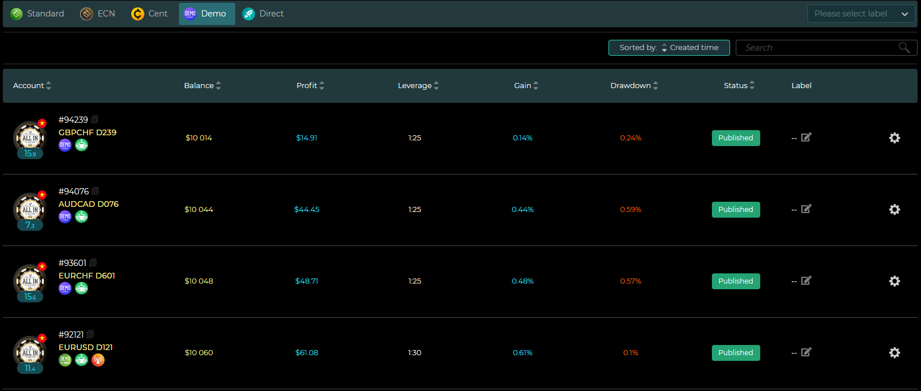Copy account number #93601

point(93,263)
